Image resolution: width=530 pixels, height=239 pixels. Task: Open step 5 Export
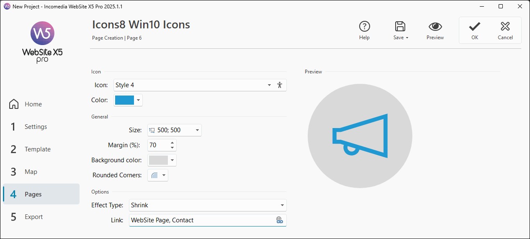[41, 217]
